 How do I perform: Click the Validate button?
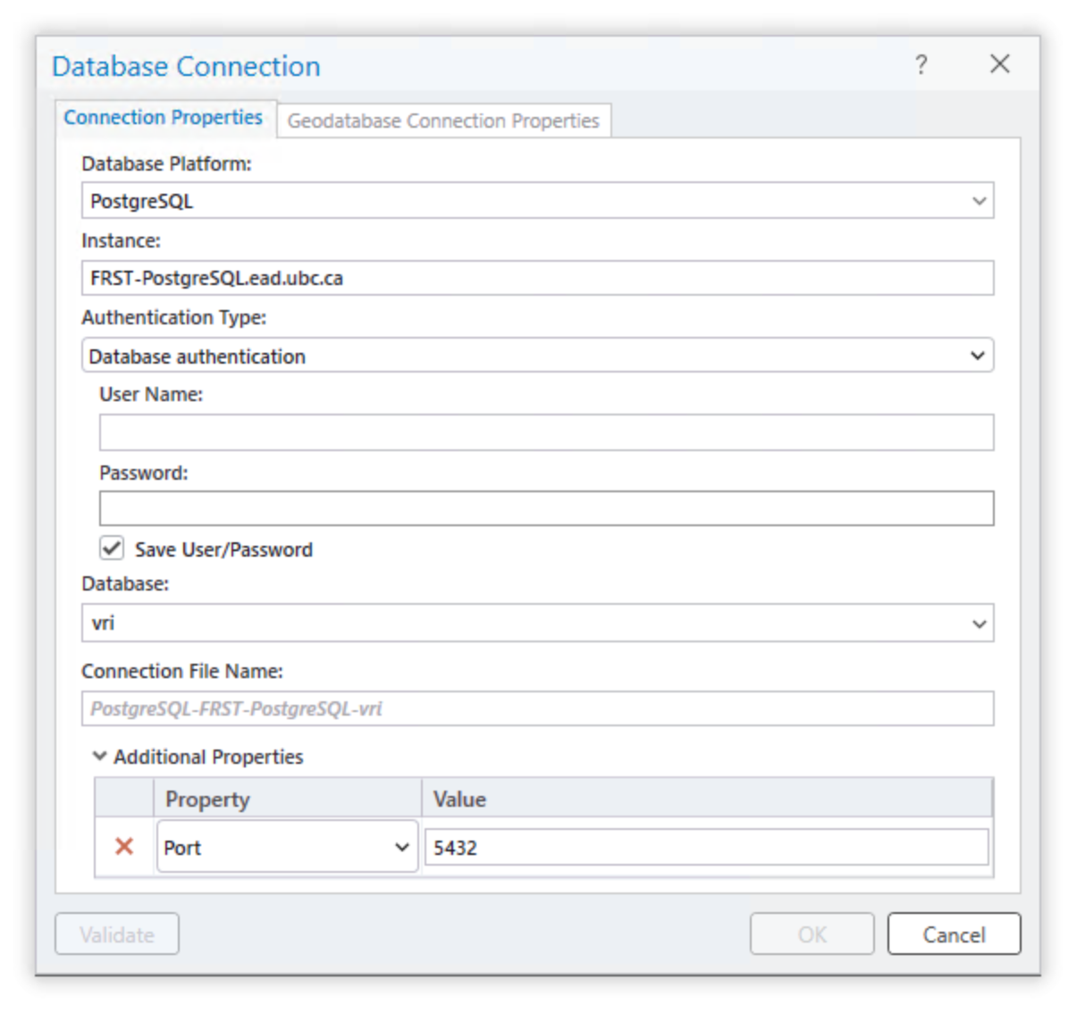tap(117, 934)
